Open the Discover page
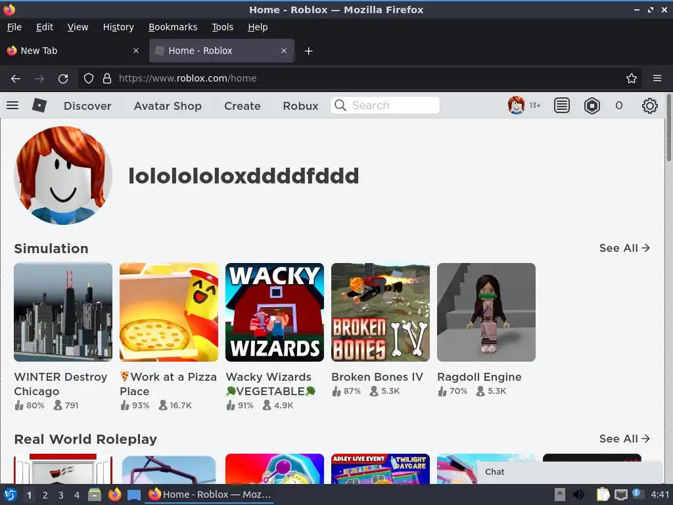The height and width of the screenshot is (505, 673). click(x=87, y=106)
